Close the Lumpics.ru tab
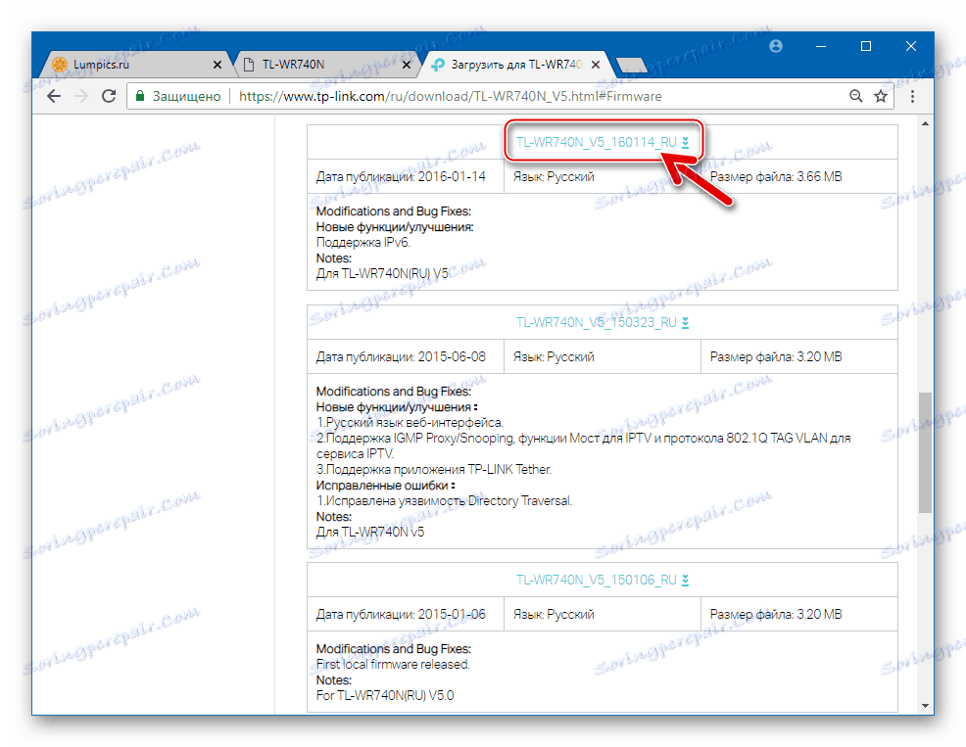966x747 pixels. 217,64
